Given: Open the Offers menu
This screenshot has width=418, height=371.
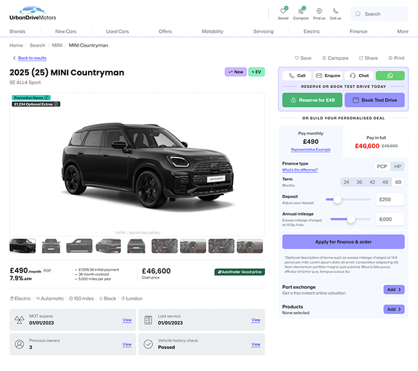Looking at the screenshot, I should [x=165, y=32].
